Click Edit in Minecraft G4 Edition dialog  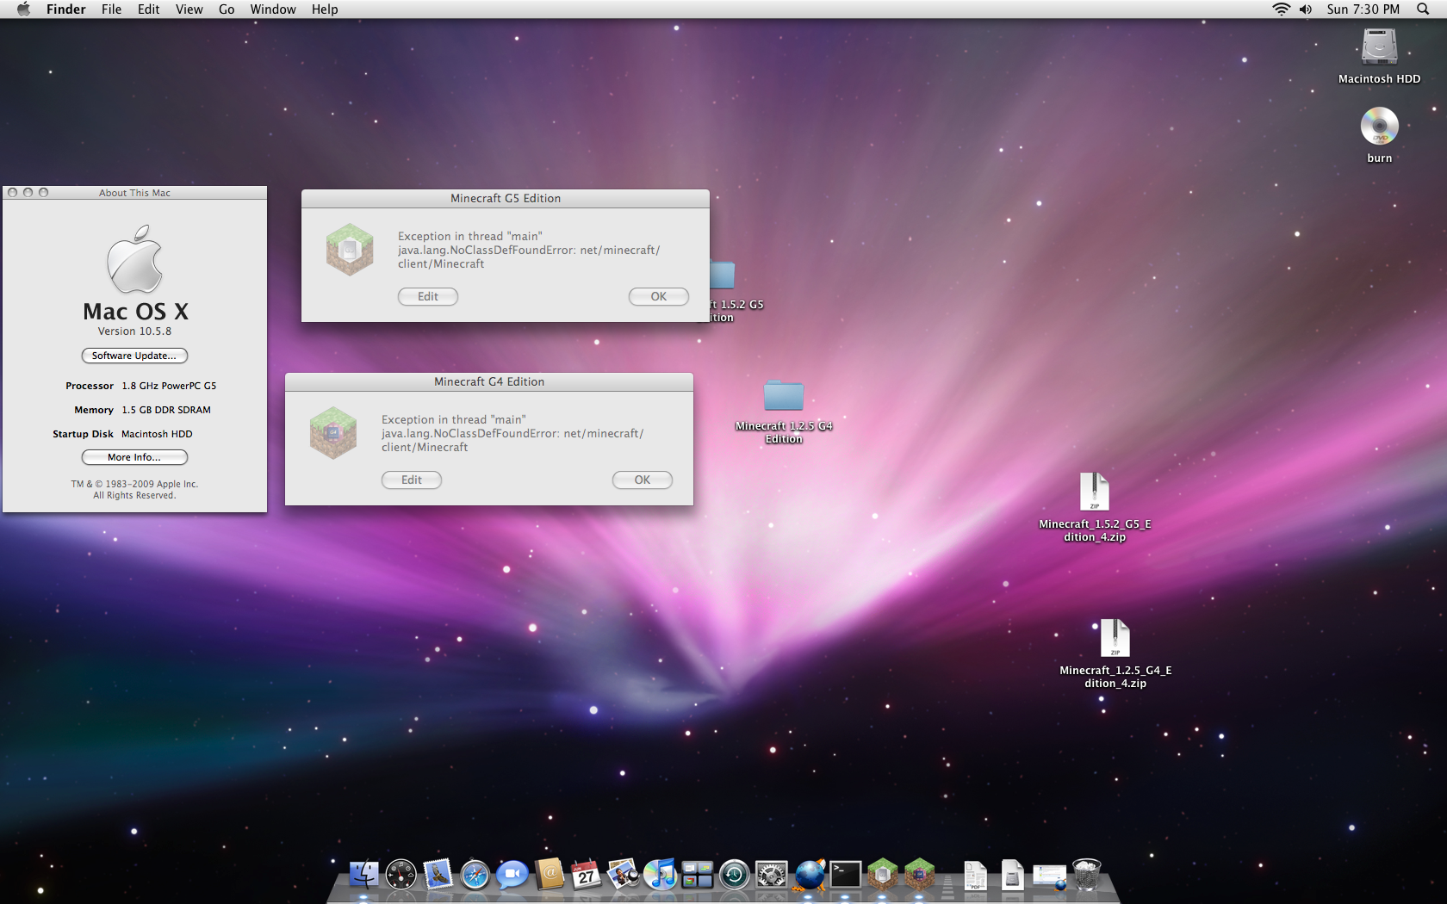tap(411, 480)
